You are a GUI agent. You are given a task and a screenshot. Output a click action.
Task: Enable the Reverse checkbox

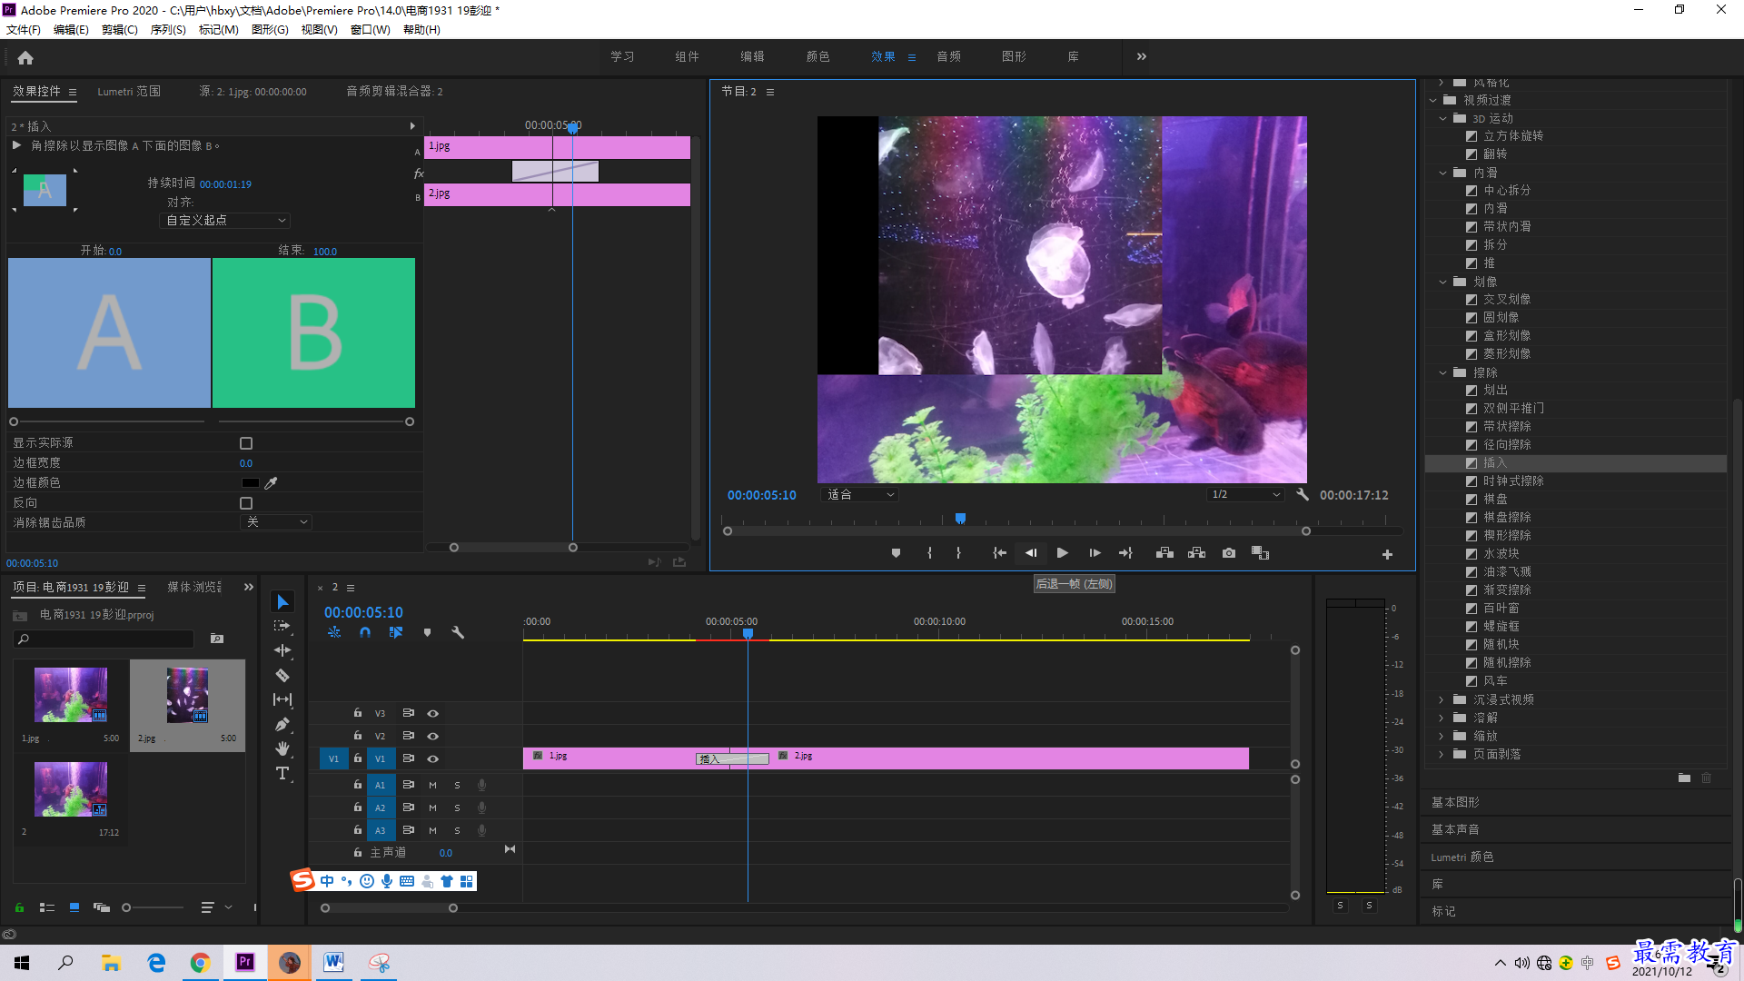[246, 503]
